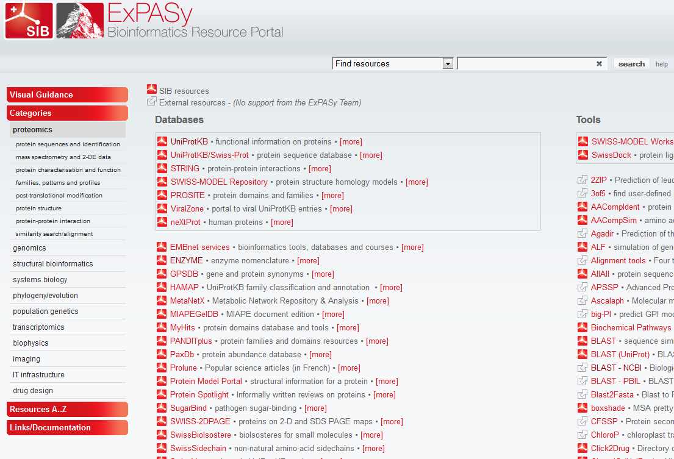Click the SIB icon next to ENZYME

[162, 260]
